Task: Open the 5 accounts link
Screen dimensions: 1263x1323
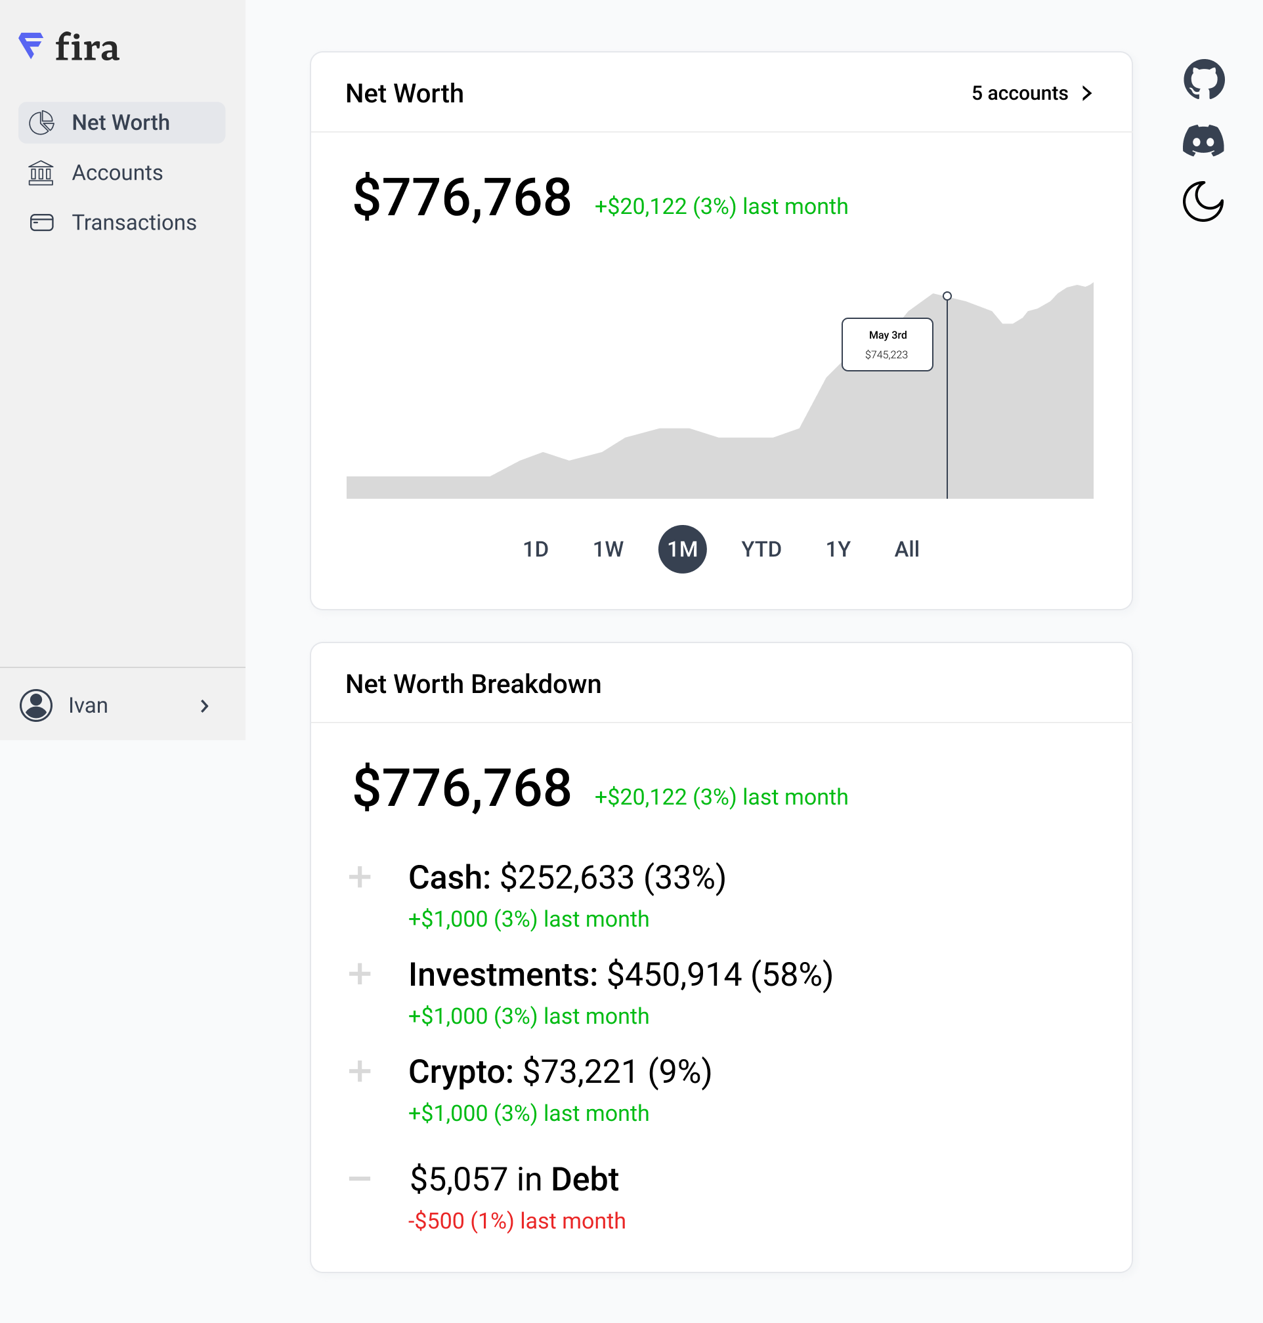Action: [x=1030, y=94]
